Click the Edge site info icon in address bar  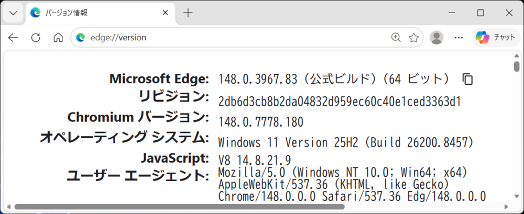point(80,37)
